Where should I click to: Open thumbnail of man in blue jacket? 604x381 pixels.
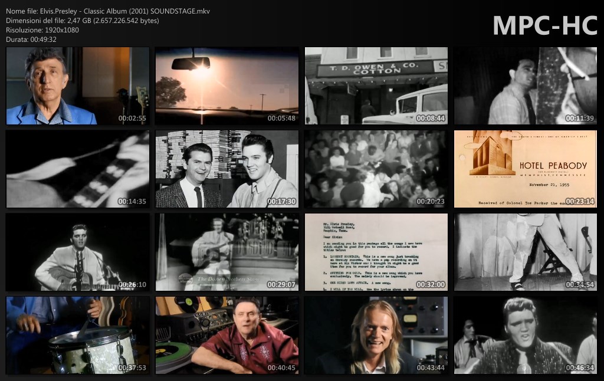pyautogui.click(x=77, y=86)
